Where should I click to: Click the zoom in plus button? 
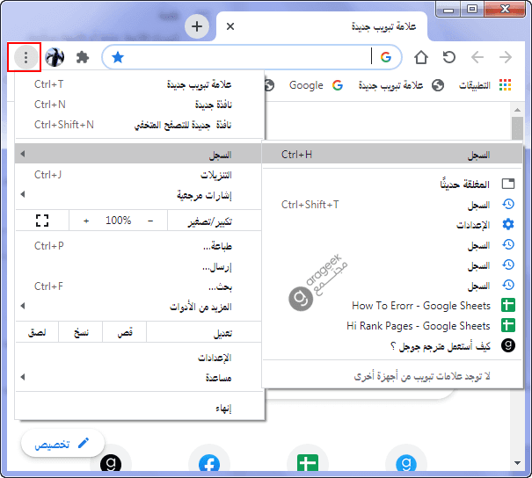tap(86, 221)
